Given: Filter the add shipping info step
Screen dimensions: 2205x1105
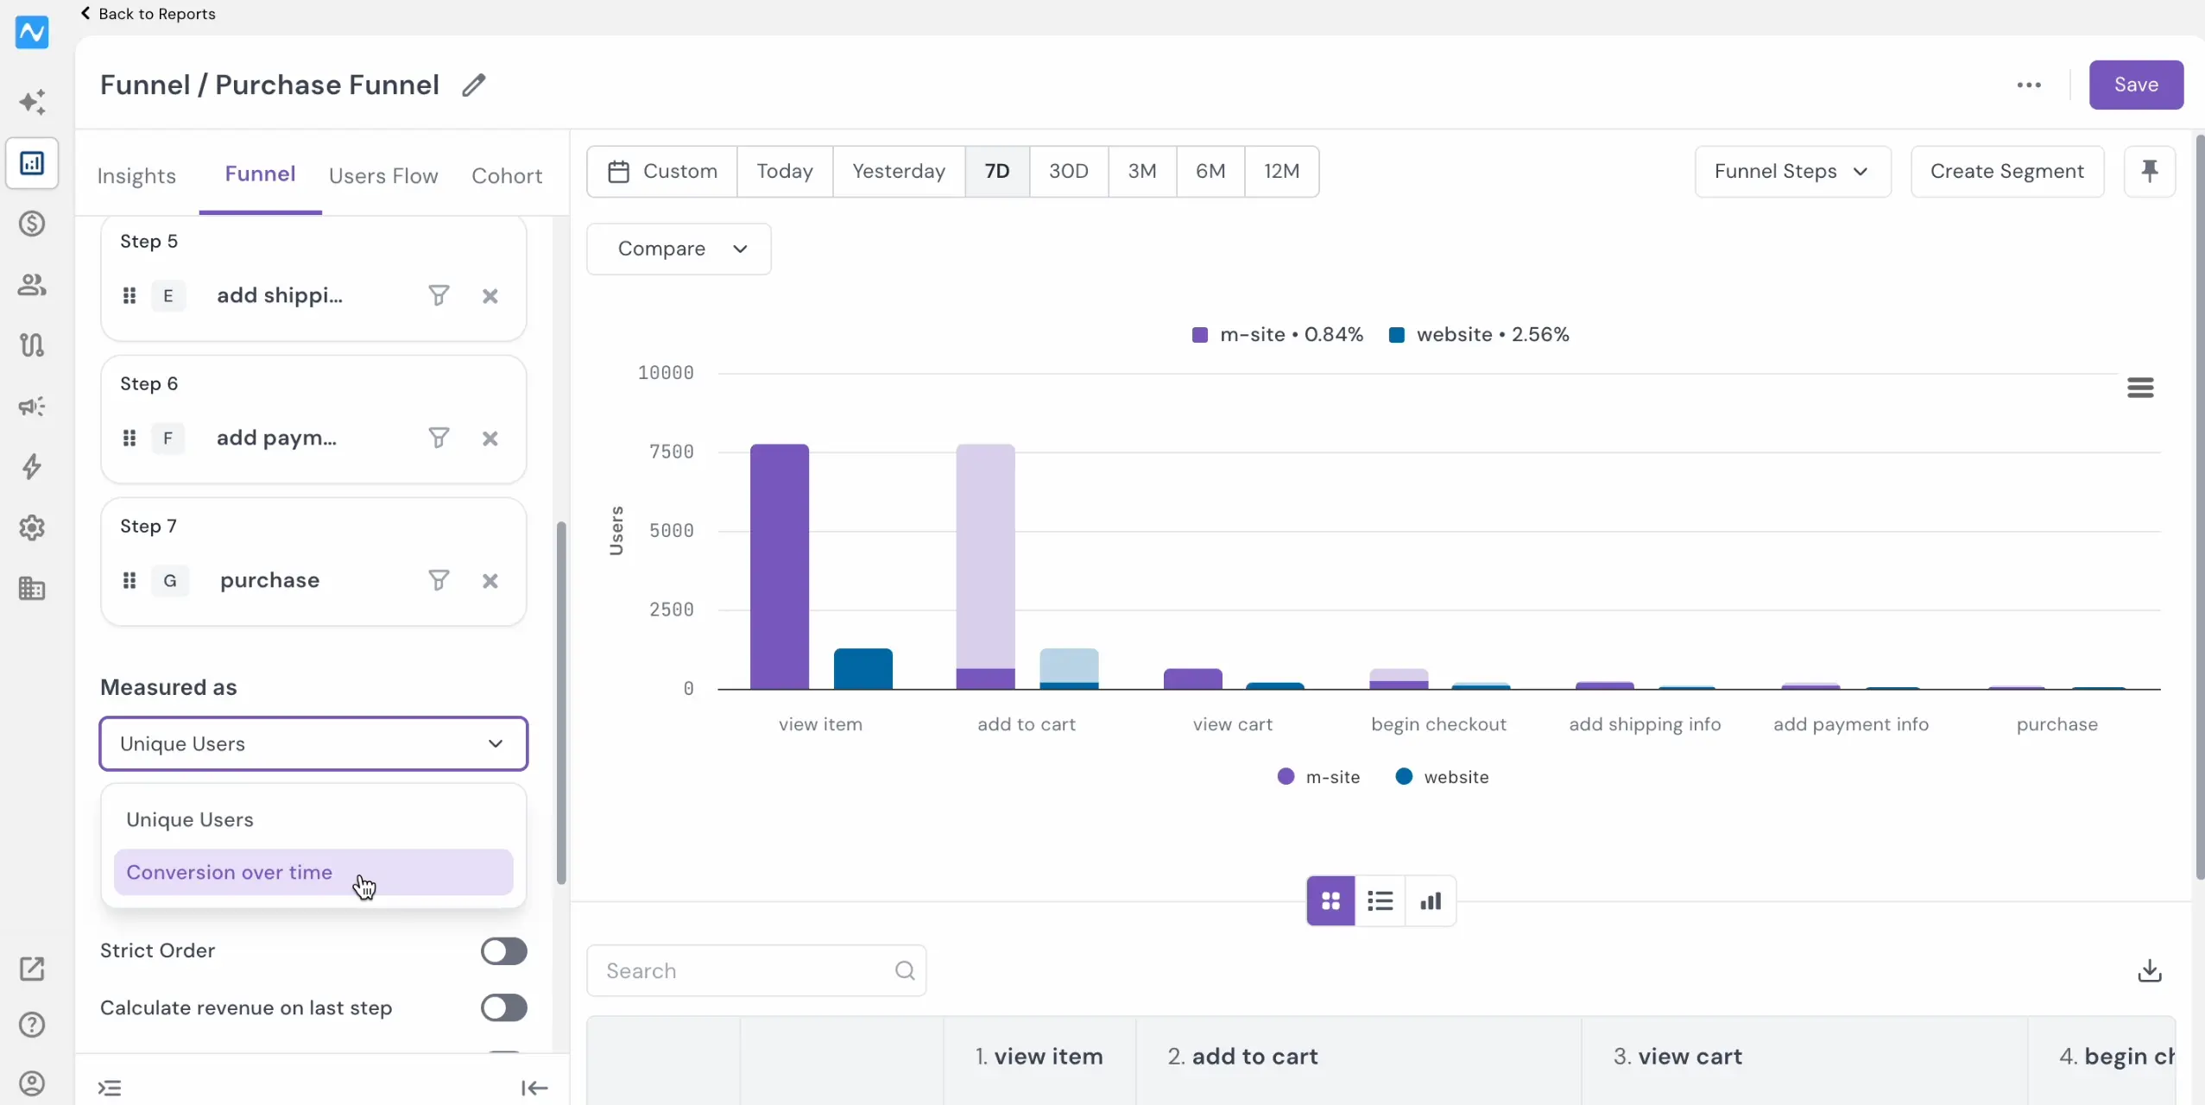Looking at the screenshot, I should pyautogui.click(x=439, y=296).
